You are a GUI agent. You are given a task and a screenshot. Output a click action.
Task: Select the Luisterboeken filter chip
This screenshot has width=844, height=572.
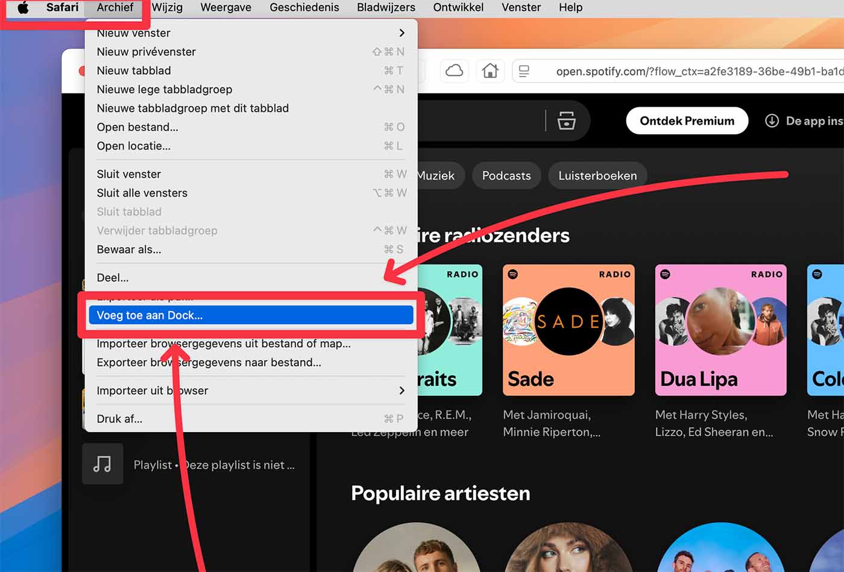tap(597, 175)
